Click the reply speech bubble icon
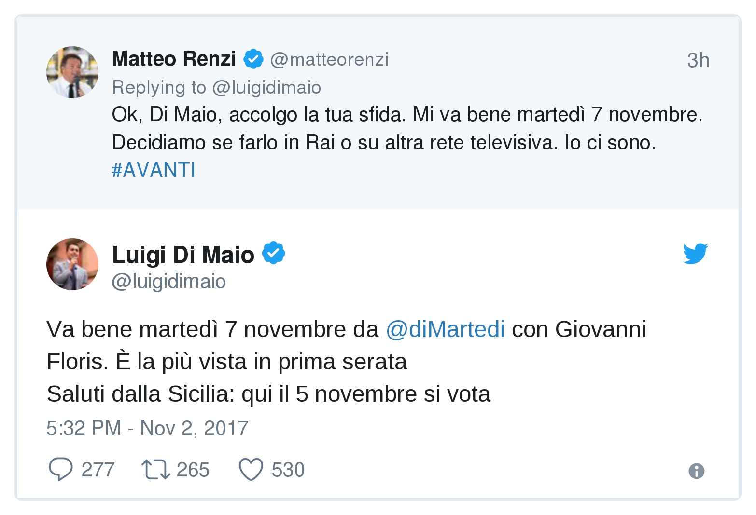The height and width of the screenshot is (515, 756). 61,469
